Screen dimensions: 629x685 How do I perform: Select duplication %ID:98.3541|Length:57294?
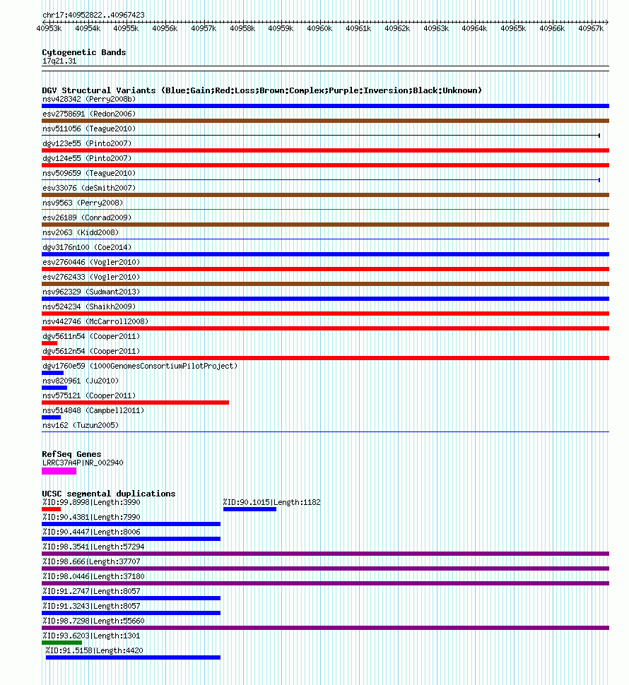(93, 547)
